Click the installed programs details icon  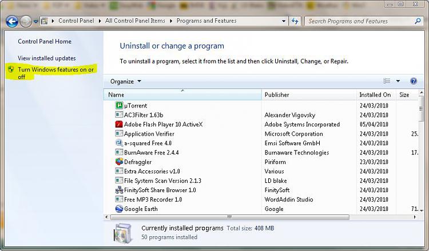122,233
